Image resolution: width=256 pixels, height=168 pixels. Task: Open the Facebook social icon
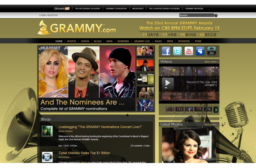coord(166,51)
